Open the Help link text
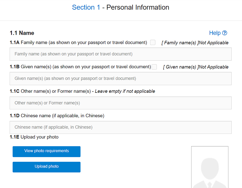Viewport: 242px width, 188px height. click(215, 33)
